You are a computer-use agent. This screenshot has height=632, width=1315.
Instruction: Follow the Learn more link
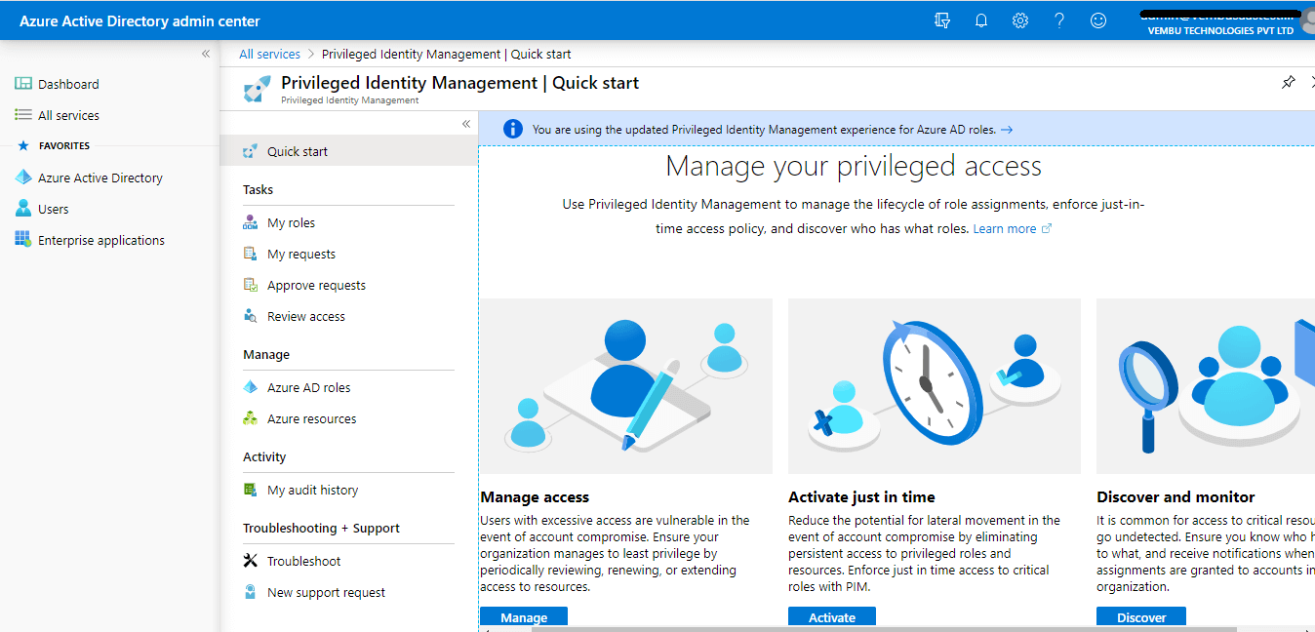coord(1013,229)
